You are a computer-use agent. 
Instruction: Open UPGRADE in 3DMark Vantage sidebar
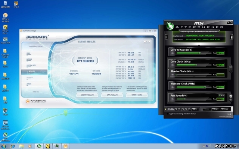tap(30, 77)
